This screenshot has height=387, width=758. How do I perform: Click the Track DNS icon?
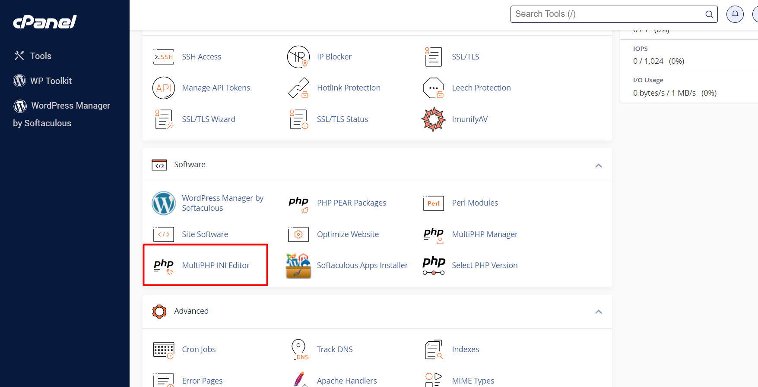[x=299, y=350]
